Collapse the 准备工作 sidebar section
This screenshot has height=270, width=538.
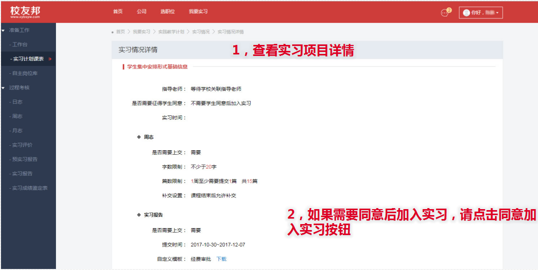[3, 30]
